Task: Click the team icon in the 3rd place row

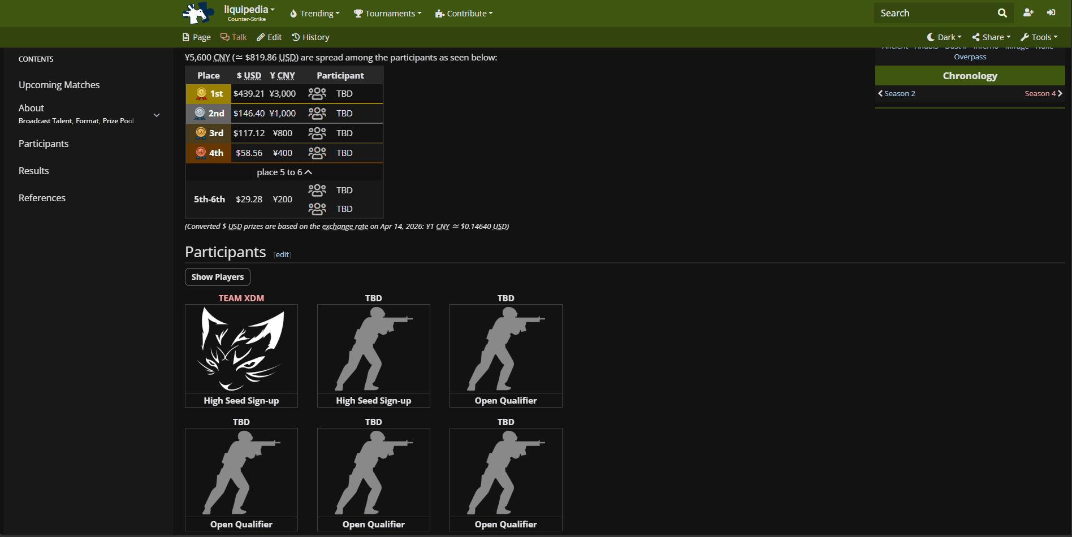Action: coord(317,133)
